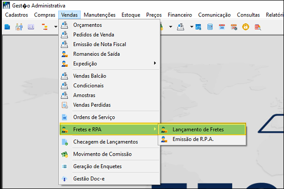The width and height of the screenshot is (284, 189).
Task: Click the Condicionais register icon
Action: tap(65, 86)
